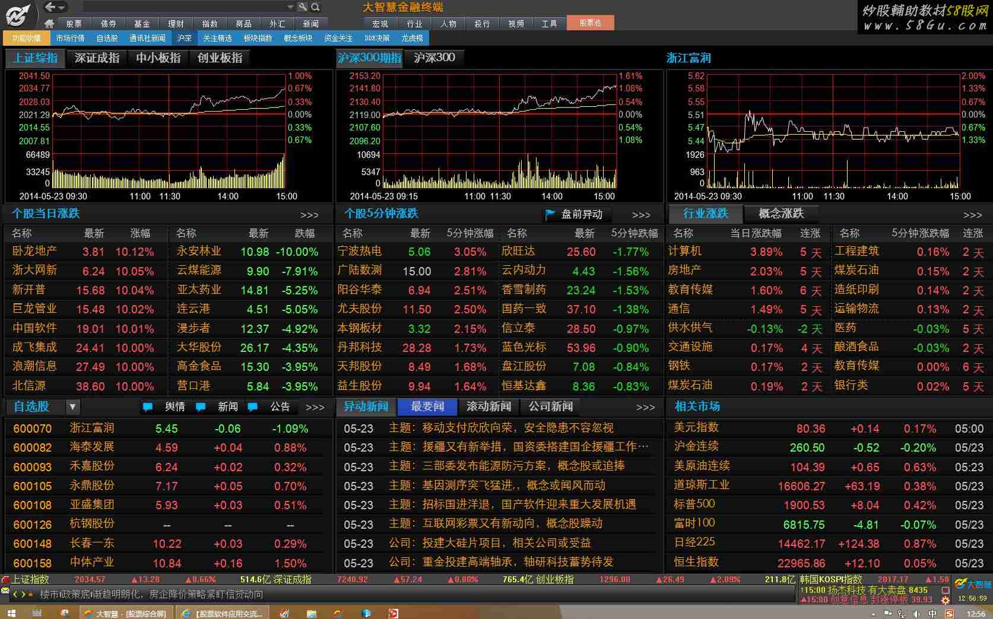Click the Windows Start button
The height and width of the screenshot is (619, 993).
(11, 613)
